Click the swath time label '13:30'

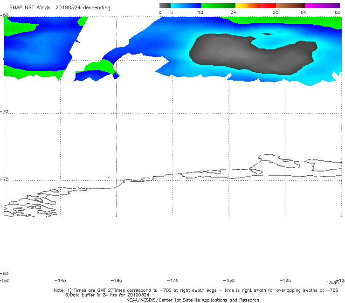pos(332,283)
